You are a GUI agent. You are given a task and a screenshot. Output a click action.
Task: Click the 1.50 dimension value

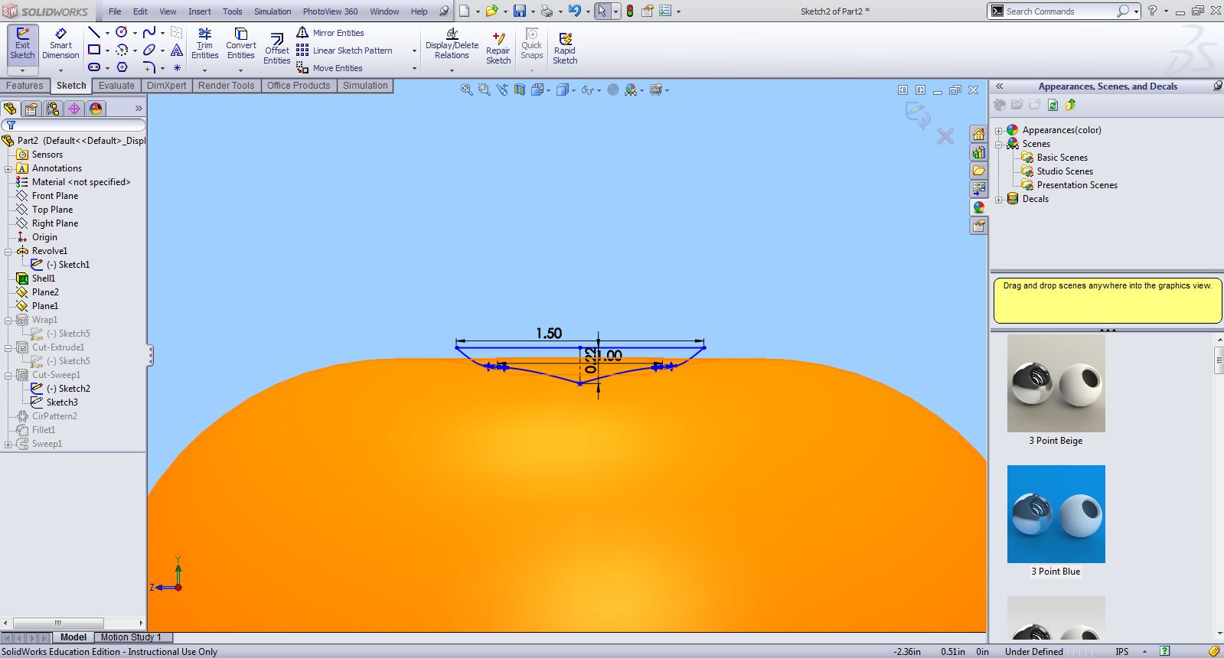[x=549, y=334]
